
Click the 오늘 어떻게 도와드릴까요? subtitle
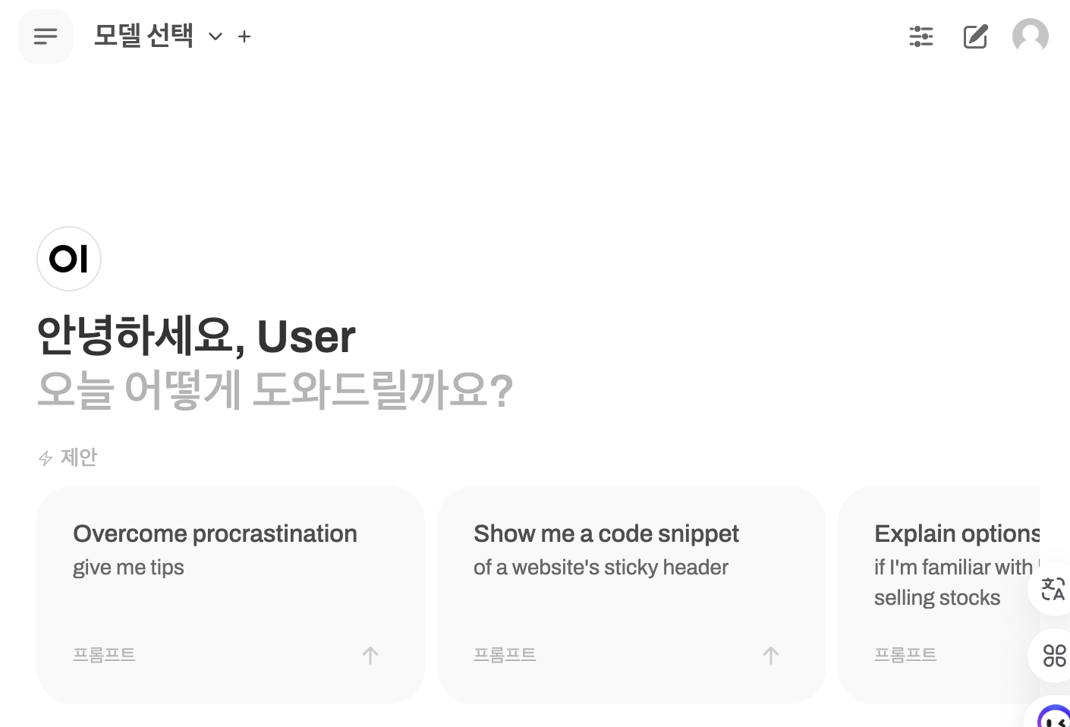click(275, 390)
